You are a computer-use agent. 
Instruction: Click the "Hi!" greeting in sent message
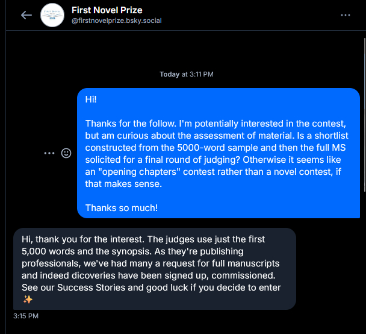[x=91, y=98]
